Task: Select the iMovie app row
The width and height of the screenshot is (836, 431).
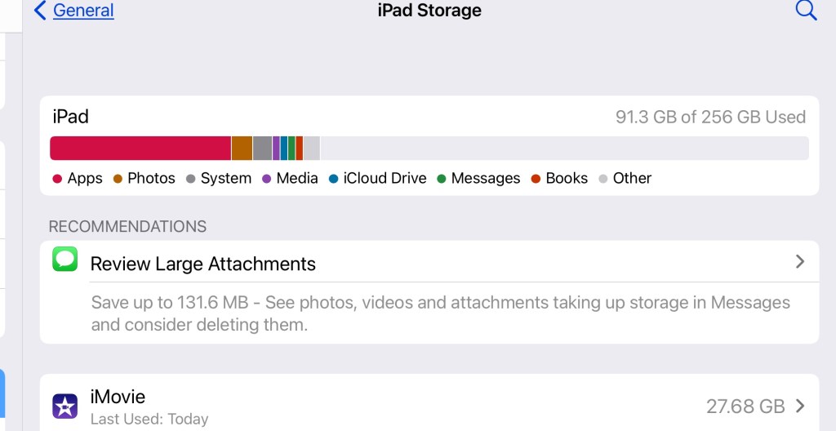Action: coord(408,406)
